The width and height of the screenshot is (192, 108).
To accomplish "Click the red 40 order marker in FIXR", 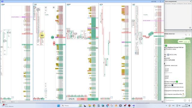I will 54,43.
